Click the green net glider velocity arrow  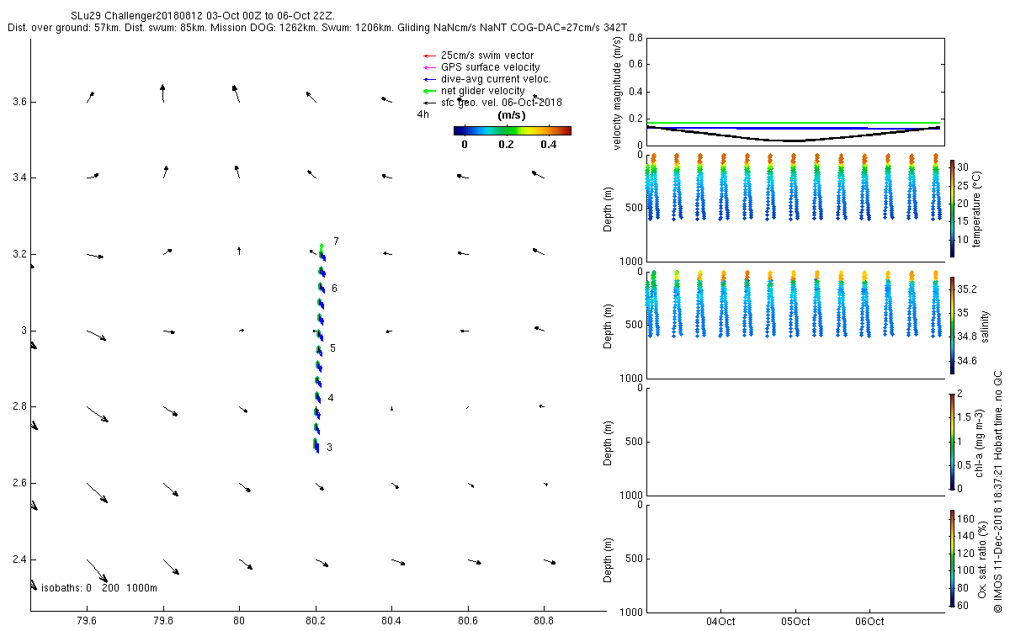(x=429, y=91)
